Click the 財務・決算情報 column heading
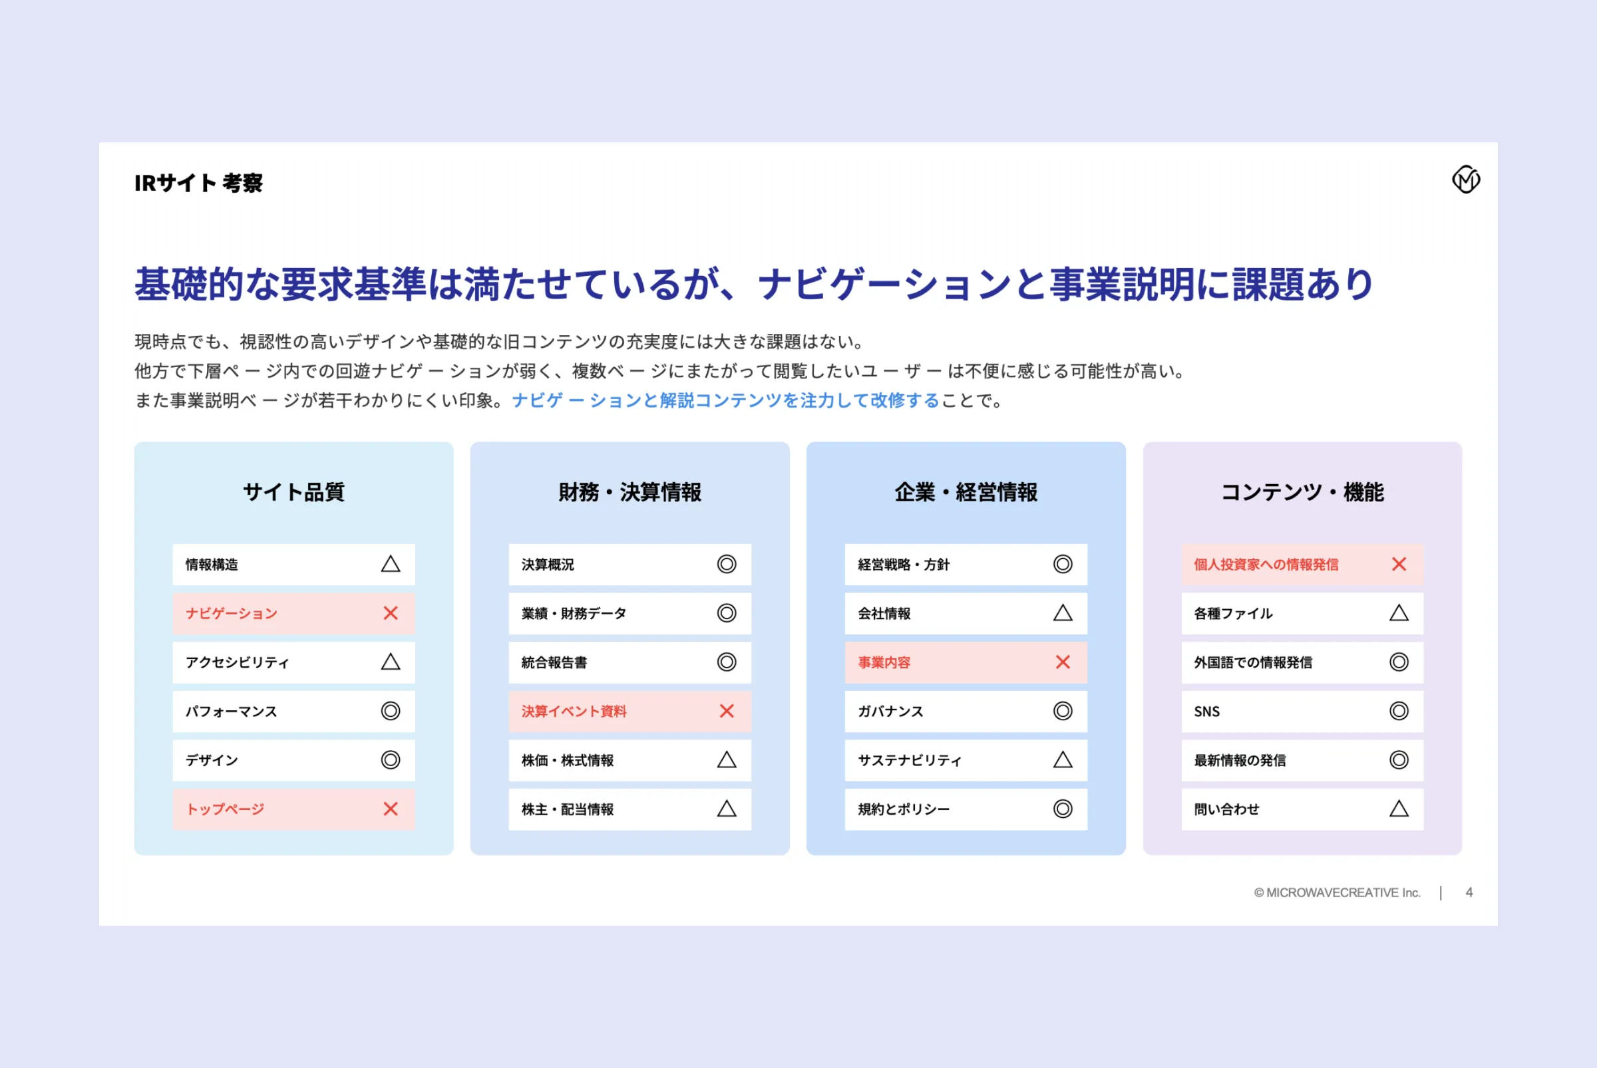The width and height of the screenshot is (1597, 1068). pyautogui.click(x=629, y=491)
